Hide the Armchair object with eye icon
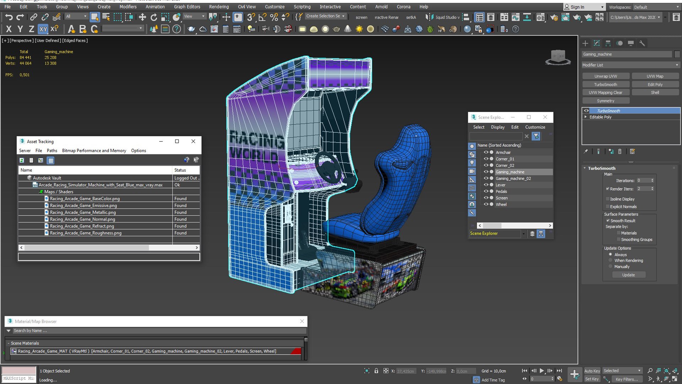Screen dimensions: 682x384 coord(486,152)
